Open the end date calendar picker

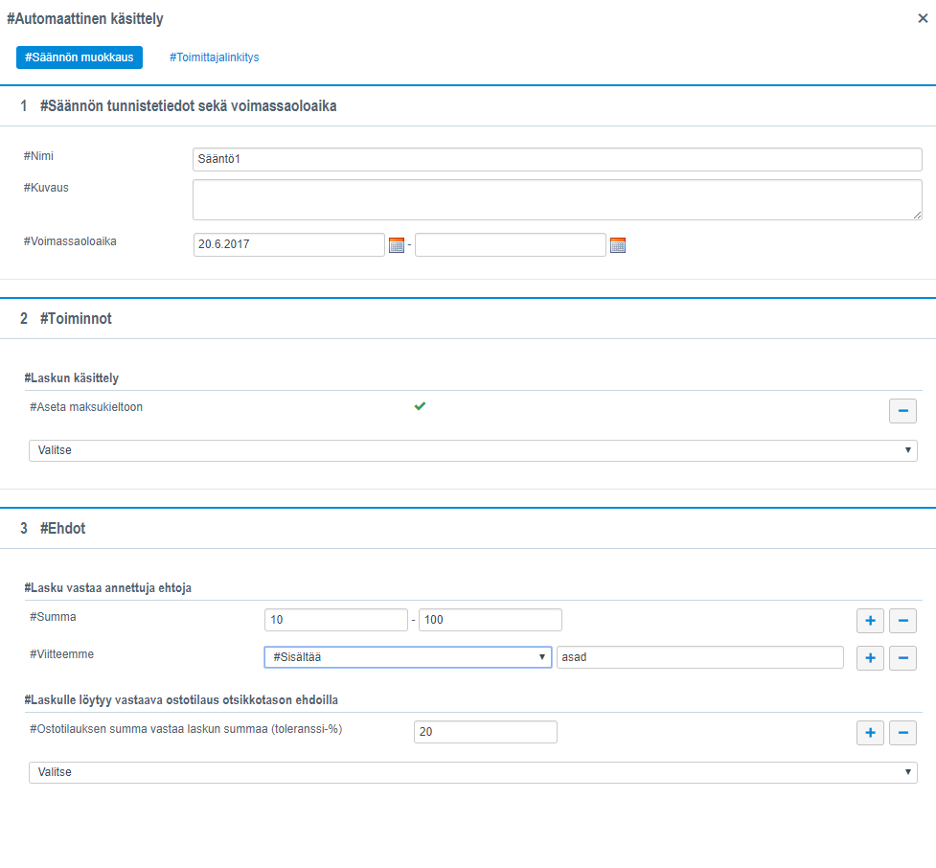(x=618, y=245)
